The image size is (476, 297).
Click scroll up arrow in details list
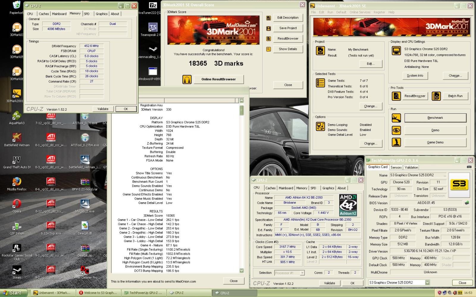point(242,101)
